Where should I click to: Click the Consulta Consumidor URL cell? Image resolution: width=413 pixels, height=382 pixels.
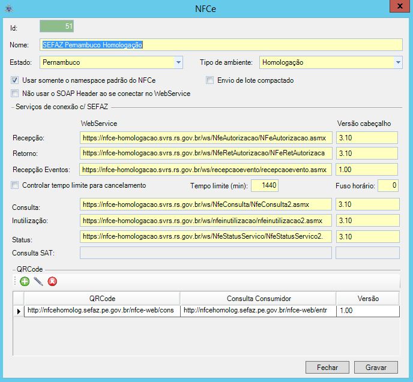[x=257, y=311]
